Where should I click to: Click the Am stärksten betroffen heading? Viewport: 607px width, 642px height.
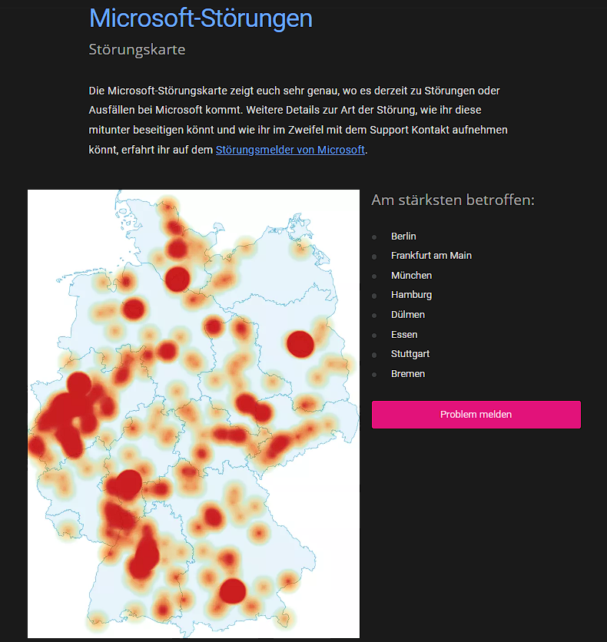tap(453, 200)
